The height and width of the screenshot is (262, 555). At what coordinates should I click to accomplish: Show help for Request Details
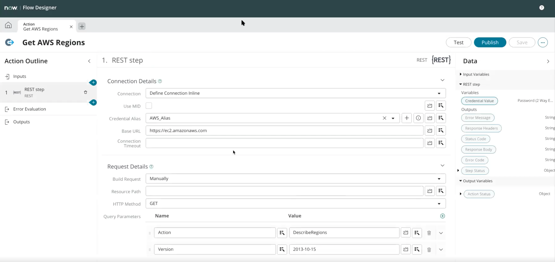(151, 167)
